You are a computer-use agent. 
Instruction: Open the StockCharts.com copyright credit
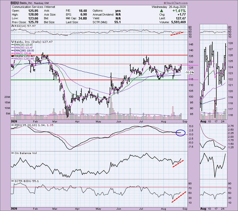pos(176,3)
